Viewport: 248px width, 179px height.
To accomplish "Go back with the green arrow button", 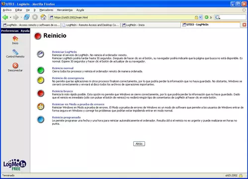I will 5,17.
